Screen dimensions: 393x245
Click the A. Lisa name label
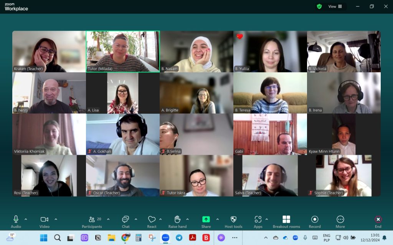click(x=93, y=110)
